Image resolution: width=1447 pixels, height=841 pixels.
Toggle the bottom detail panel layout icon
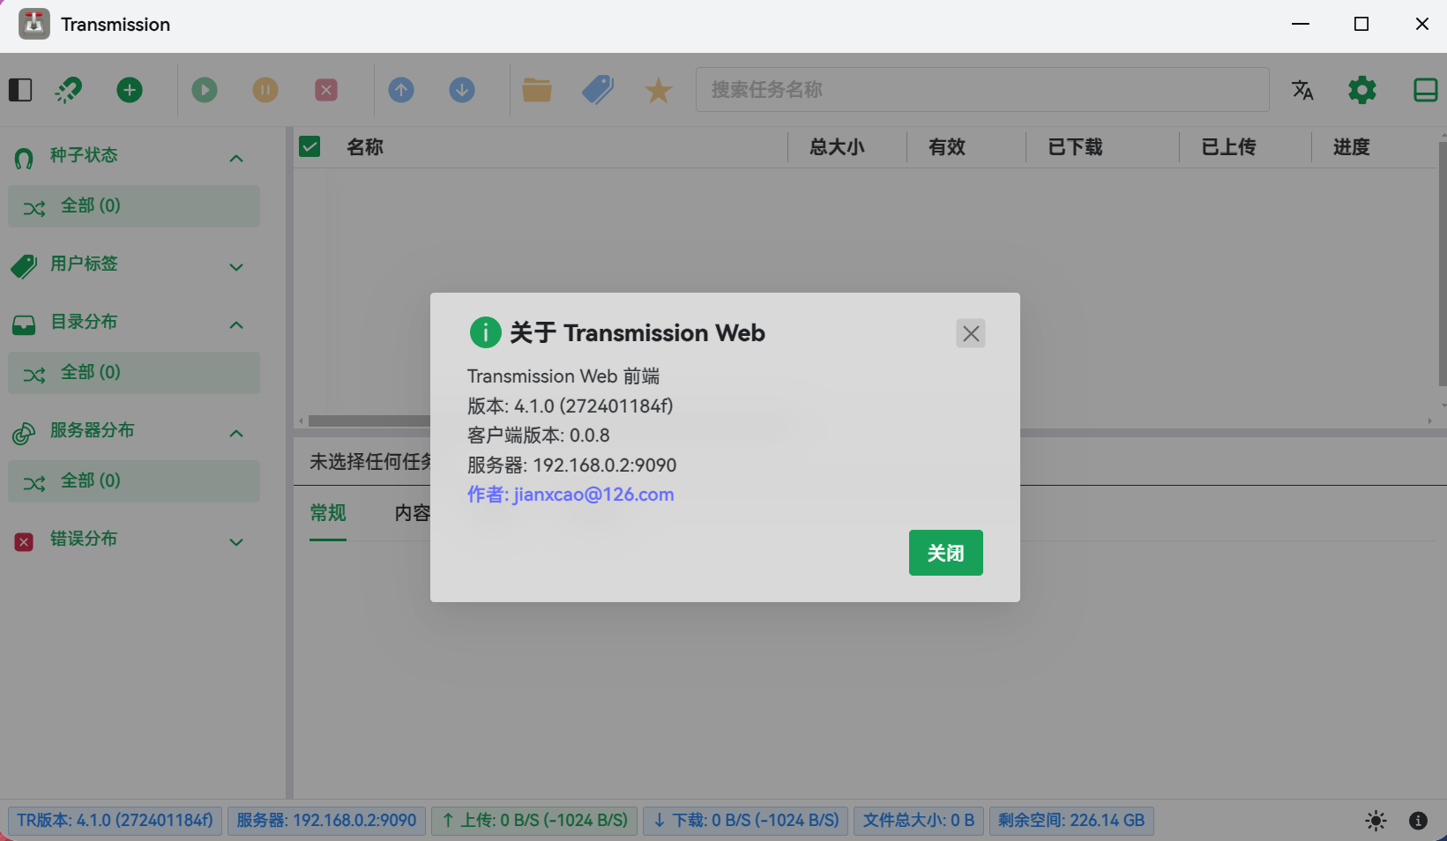coord(1425,90)
